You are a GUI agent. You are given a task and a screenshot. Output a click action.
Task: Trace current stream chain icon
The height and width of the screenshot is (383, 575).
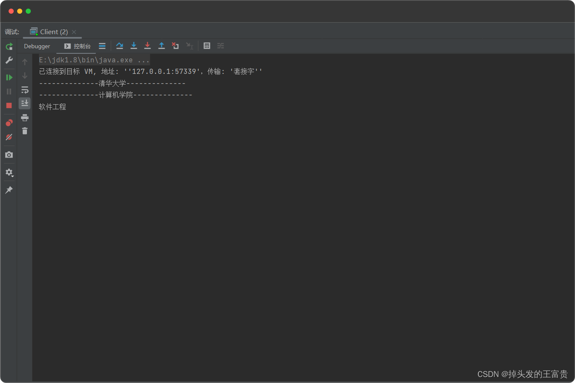221,46
